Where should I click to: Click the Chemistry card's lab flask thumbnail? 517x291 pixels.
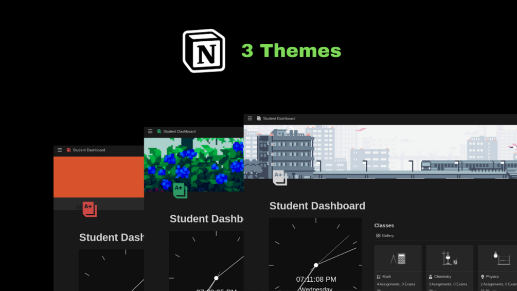(450, 259)
